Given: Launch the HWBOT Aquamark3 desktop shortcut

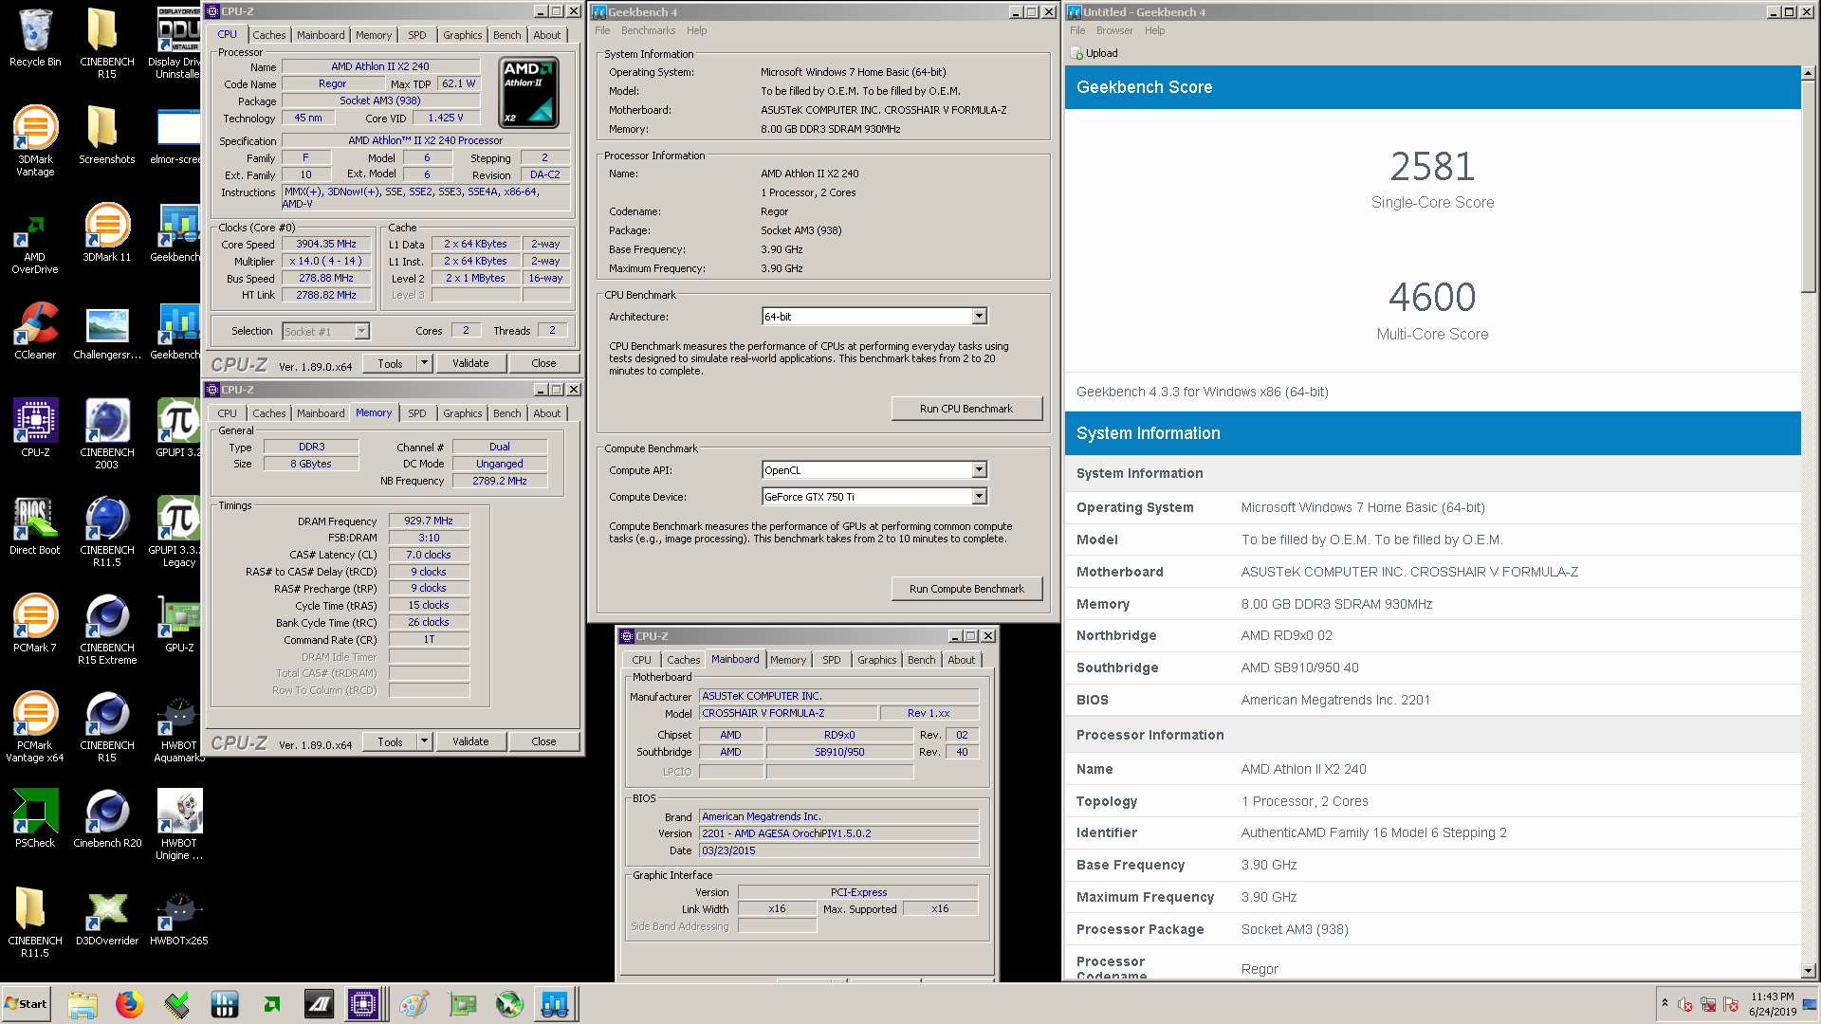Looking at the screenshot, I should [x=178, y=726].
